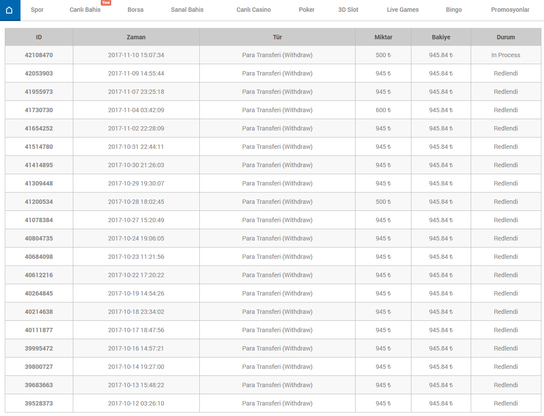Select transaction ID 41514780

pyautogui.click(x=39, y=147)
